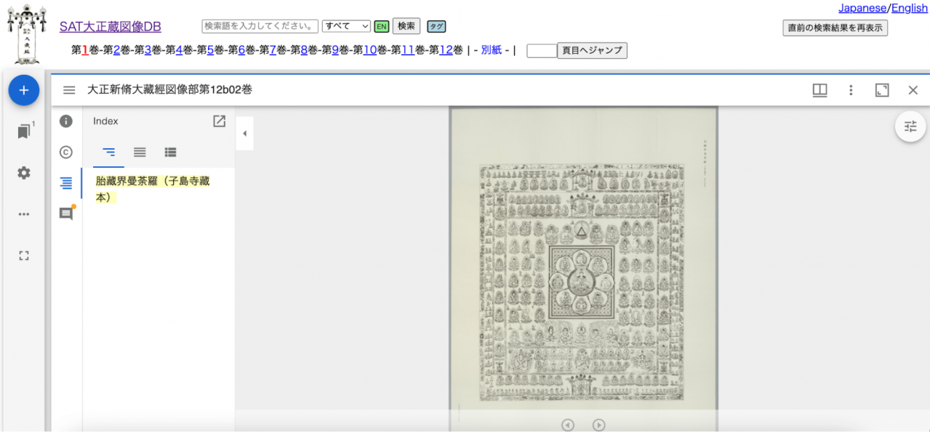Click the 頁目へジャンプ button

(592, 51)
